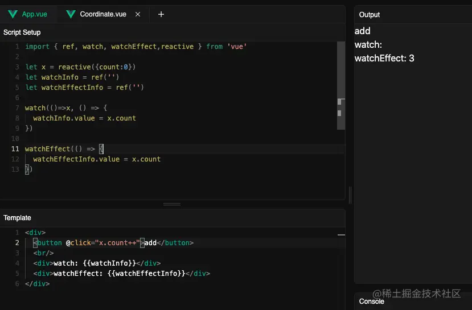Click the script editor vertical scrollbar
472x310 pixels.
tap(340, 86)
